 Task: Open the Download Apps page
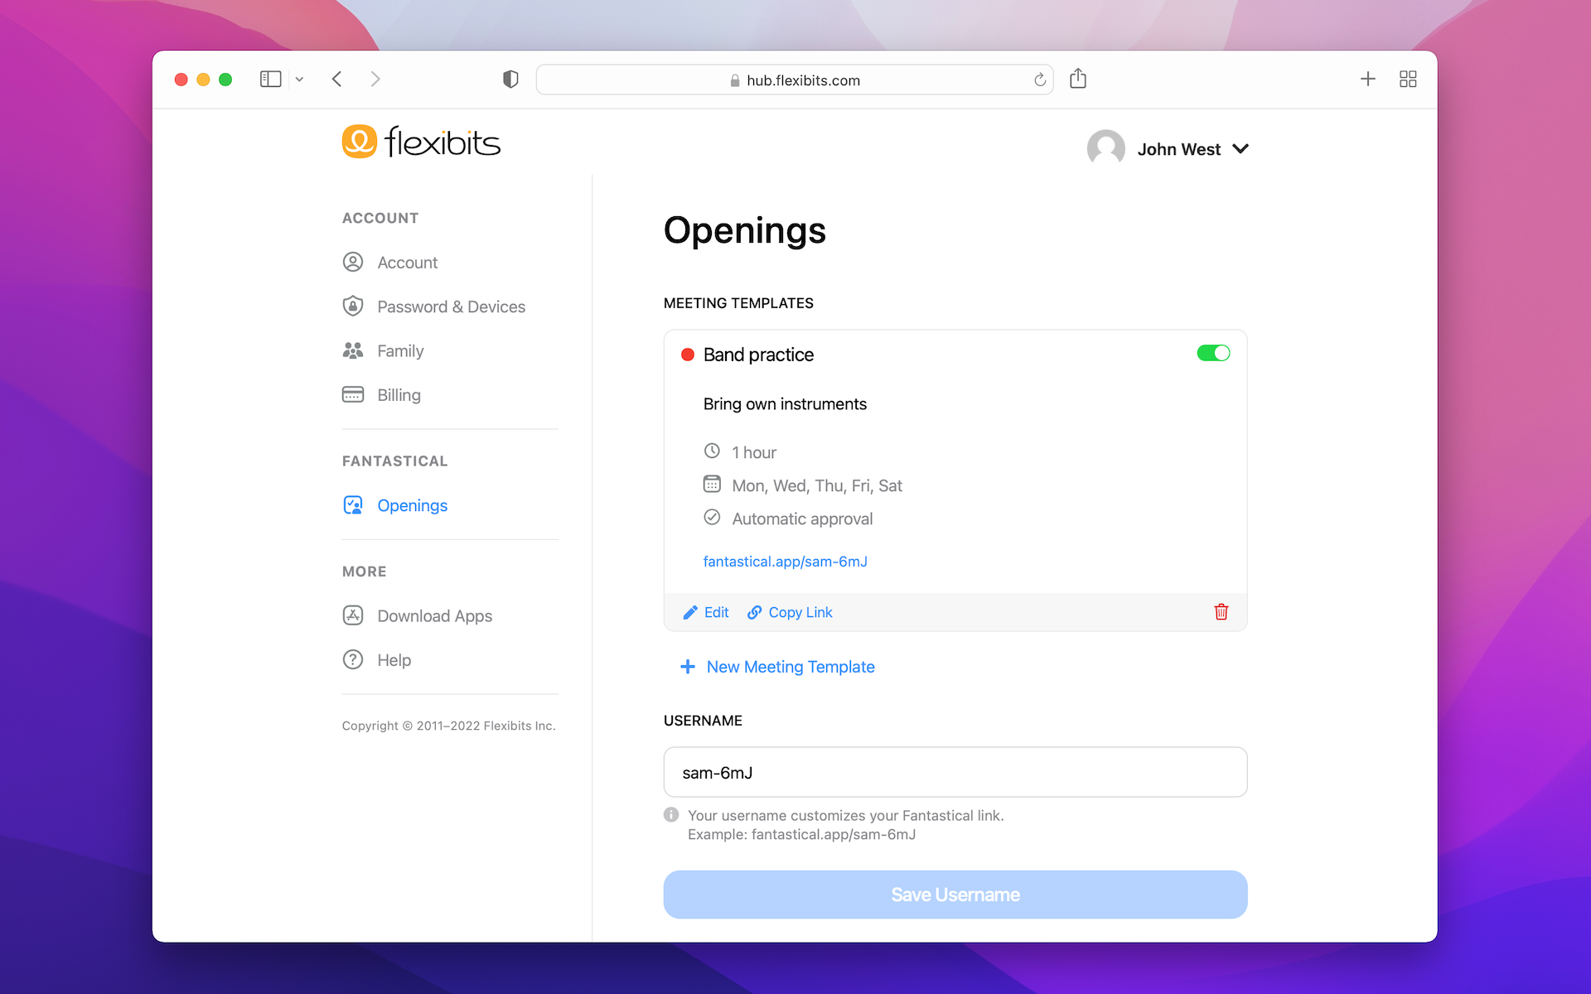pos(417,615)
